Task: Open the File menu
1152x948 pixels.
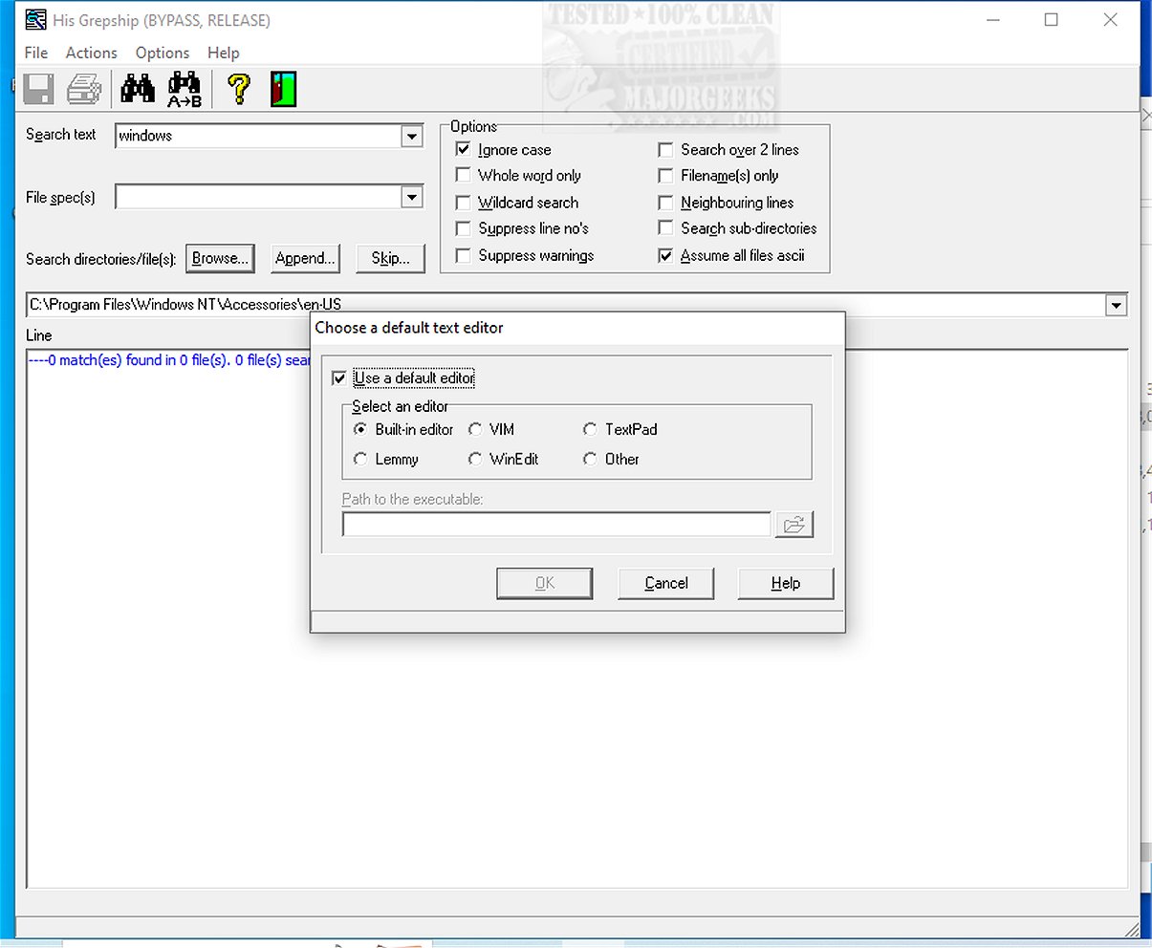Action: [x=36, y=53]
